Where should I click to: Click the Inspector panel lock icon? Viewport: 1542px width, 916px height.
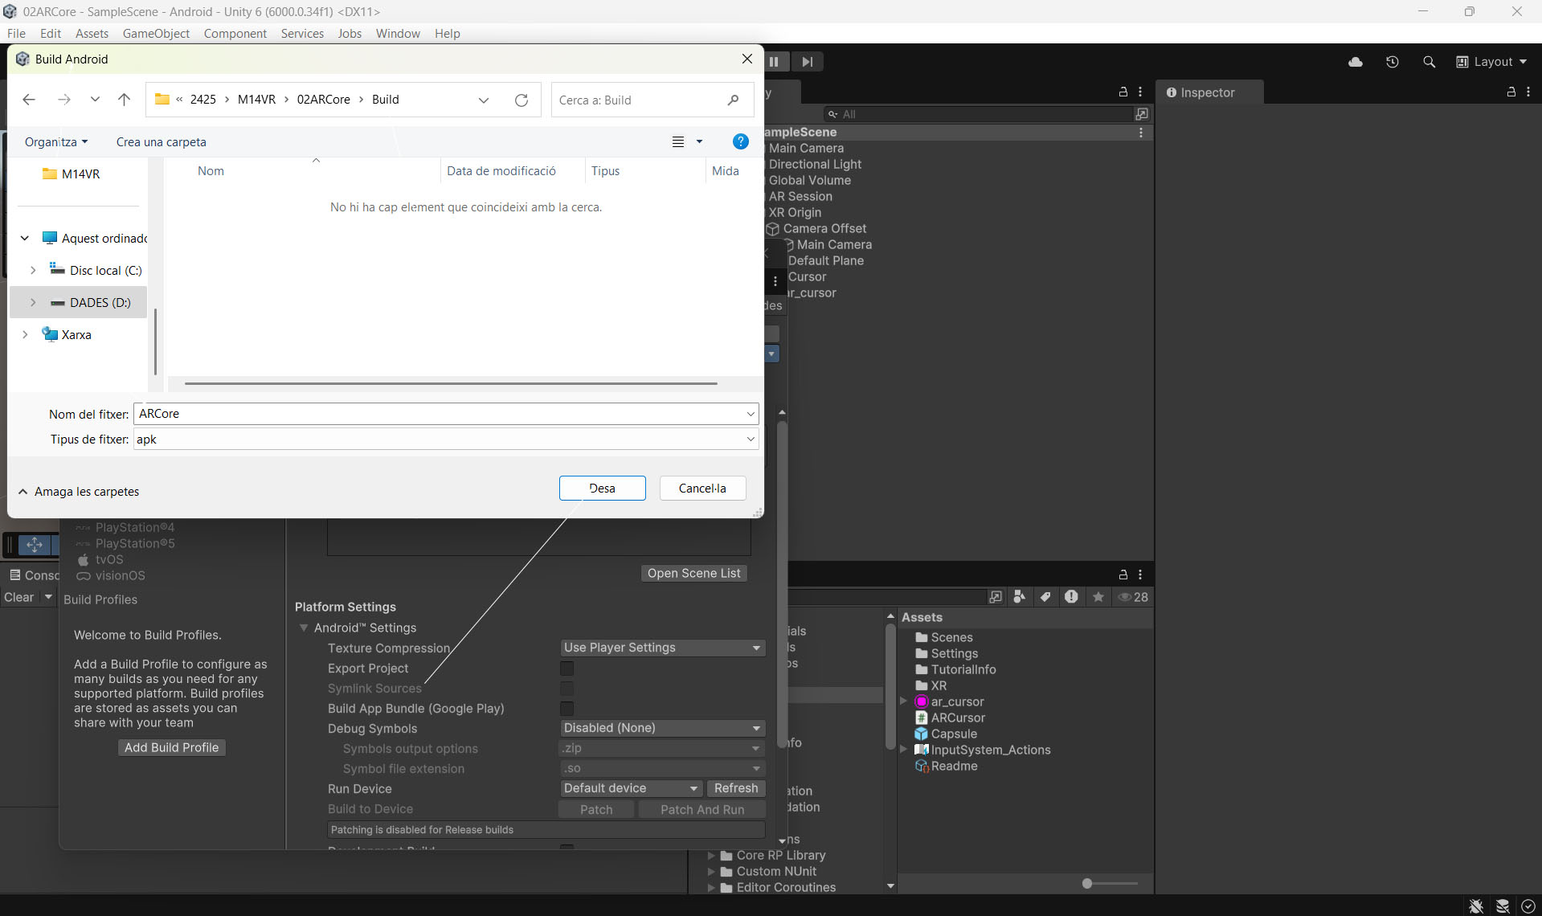click(1511, 92)
